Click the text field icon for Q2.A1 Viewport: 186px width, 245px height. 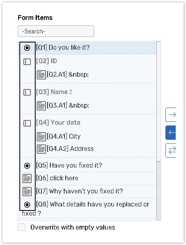pyautogui.click(x=41, y=75)
